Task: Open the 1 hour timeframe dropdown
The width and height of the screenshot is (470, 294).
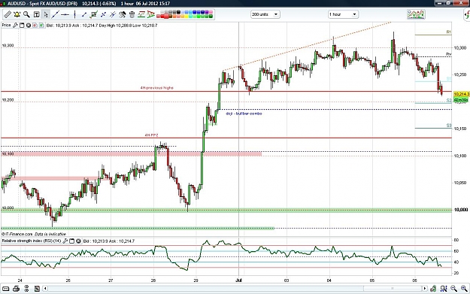Action: (x=343, y=14)
